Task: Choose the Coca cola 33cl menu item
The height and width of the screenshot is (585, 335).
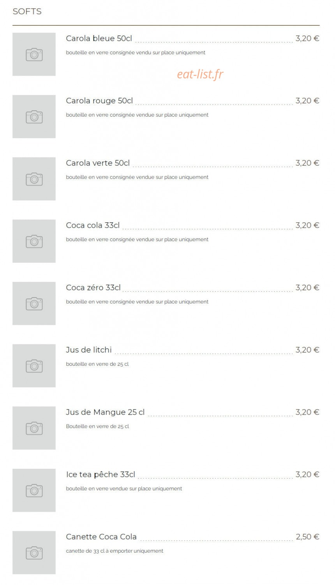Action: pyautogui.click(x=93, y=225)
